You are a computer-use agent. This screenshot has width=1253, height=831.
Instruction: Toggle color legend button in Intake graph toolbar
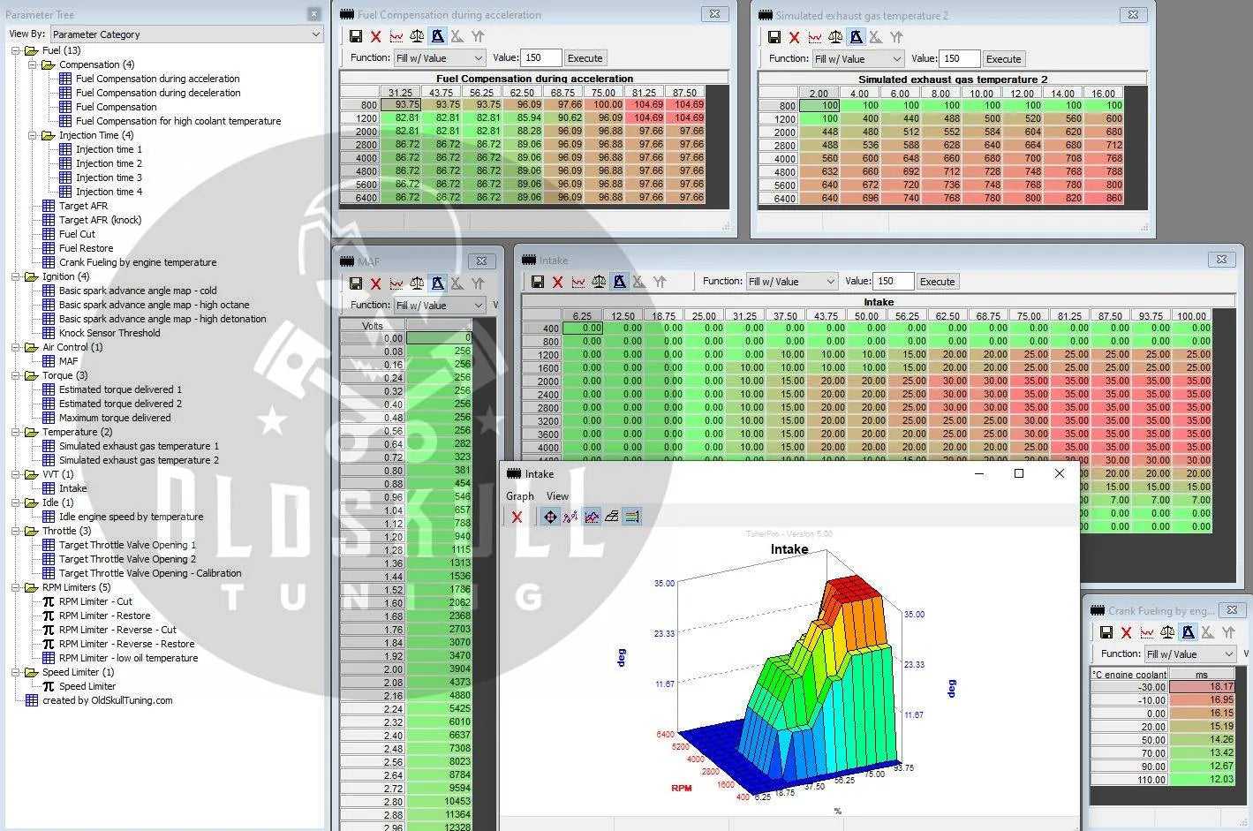(632, 517)
